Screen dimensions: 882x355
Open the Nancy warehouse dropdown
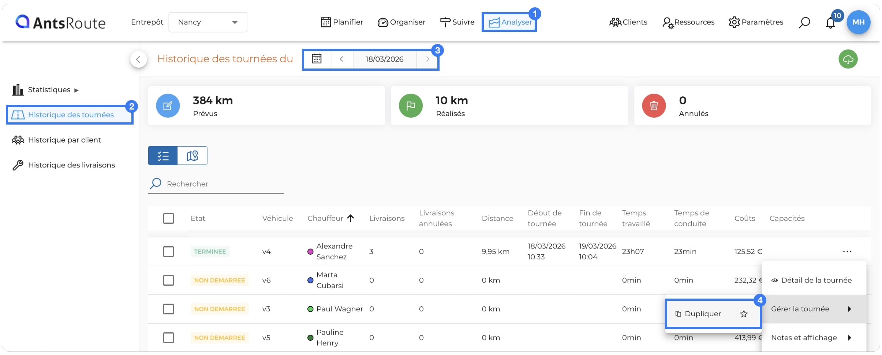pos(208,22)
